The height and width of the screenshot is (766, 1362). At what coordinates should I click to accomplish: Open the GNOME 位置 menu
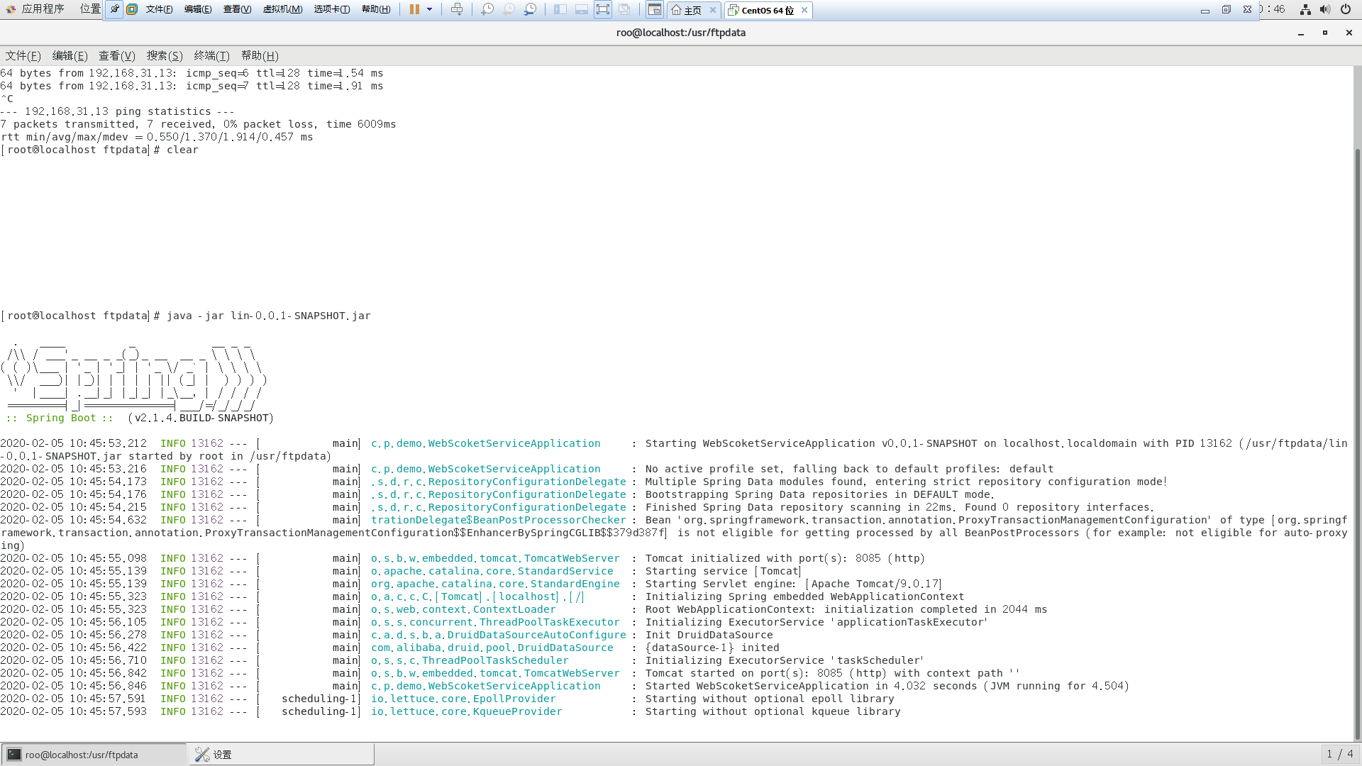[x=90, y=9]
